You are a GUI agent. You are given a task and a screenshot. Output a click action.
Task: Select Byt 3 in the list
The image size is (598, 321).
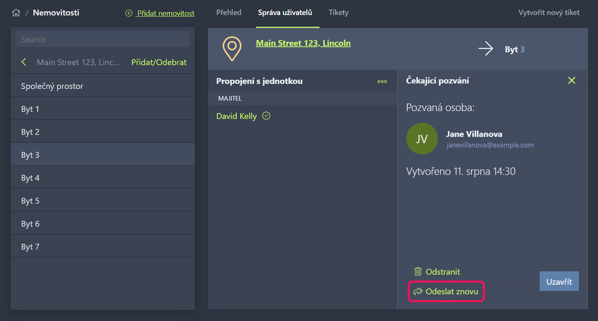click(103, 155)
